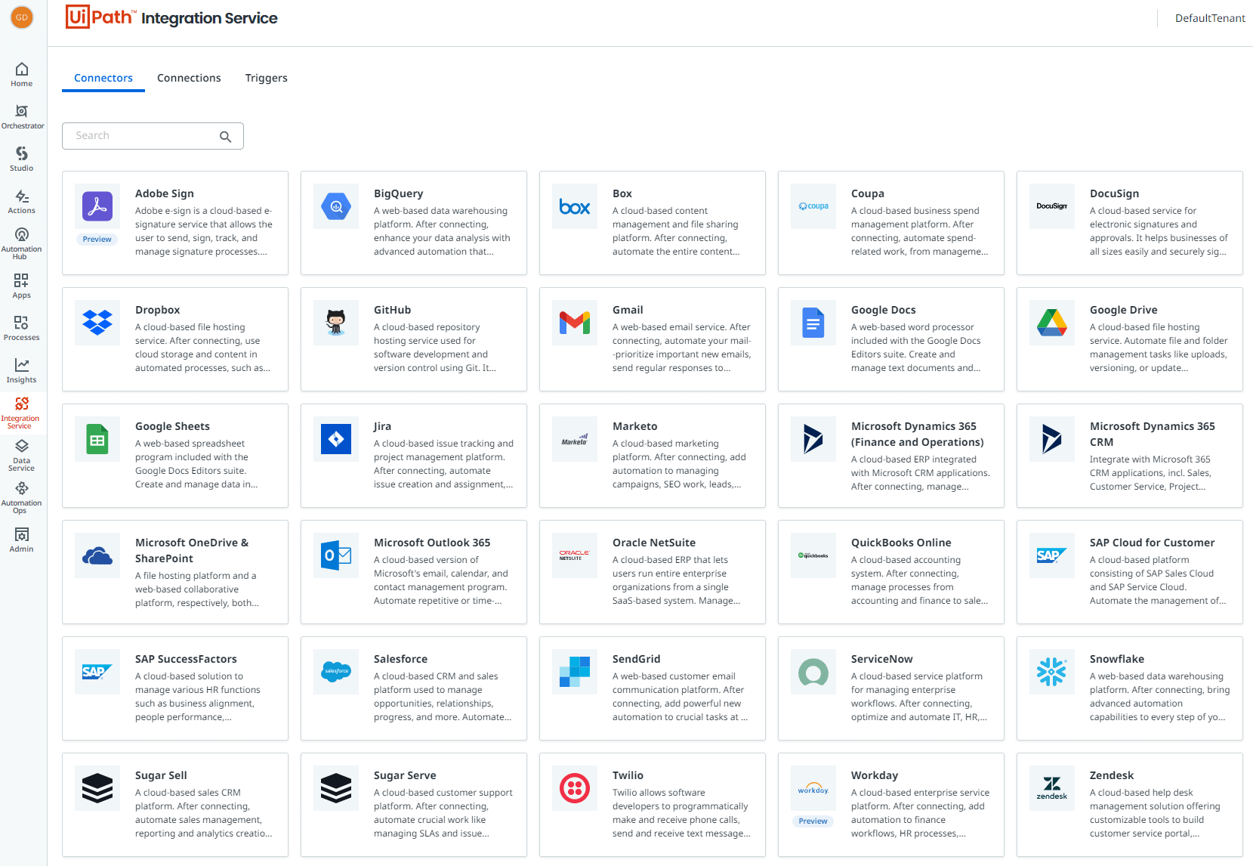Open the Workday connector title

click(x=875, y=775)
